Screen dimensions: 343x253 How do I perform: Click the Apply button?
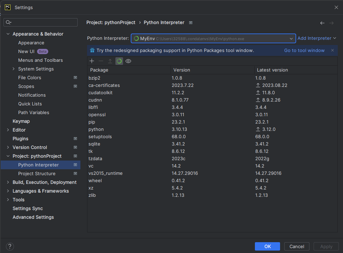[326, 246]
